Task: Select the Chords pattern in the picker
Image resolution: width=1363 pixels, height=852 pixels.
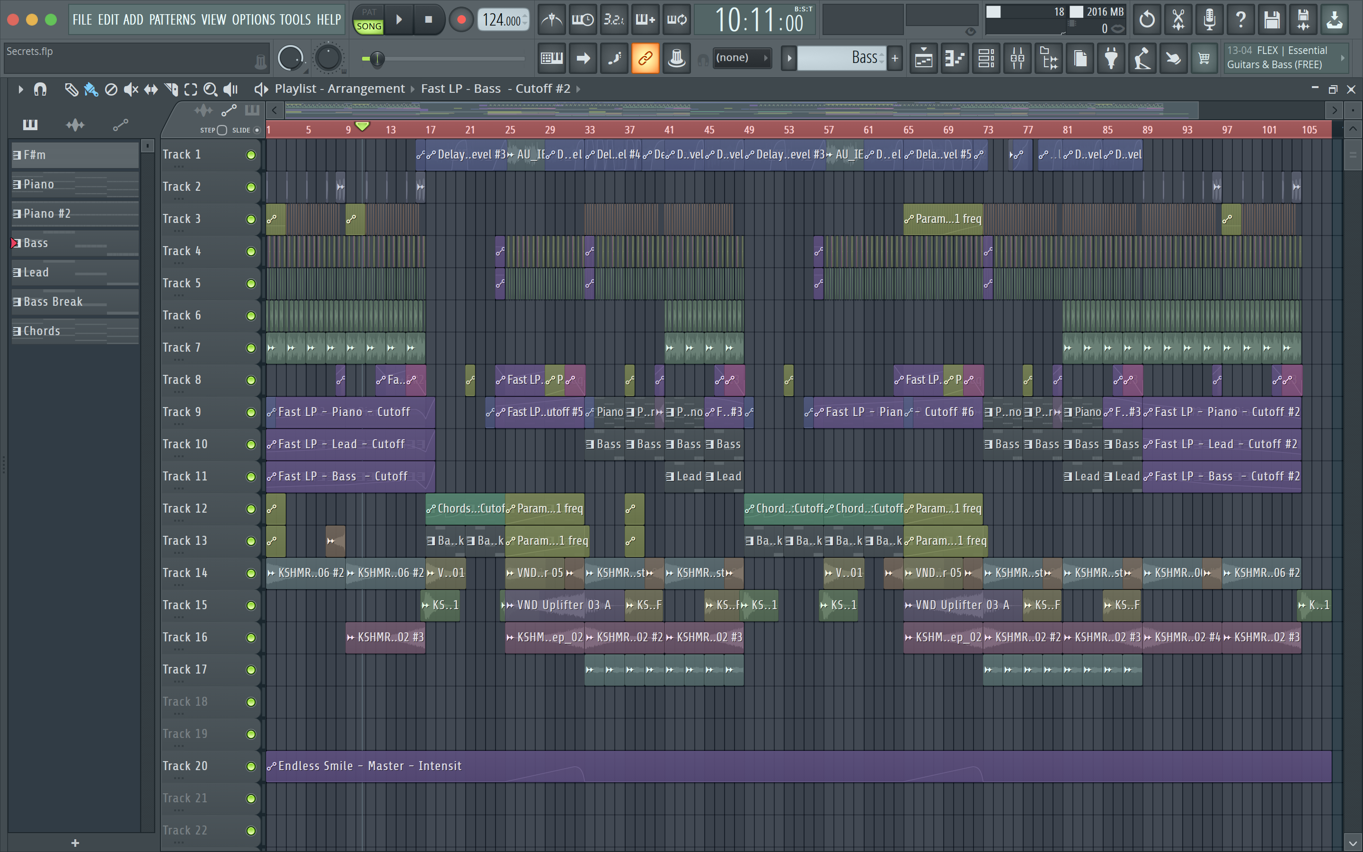Action: pyautogui.click(x=75, y=331)
